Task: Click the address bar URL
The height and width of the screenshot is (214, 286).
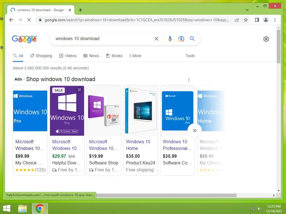Action: (x=137, y=20)
